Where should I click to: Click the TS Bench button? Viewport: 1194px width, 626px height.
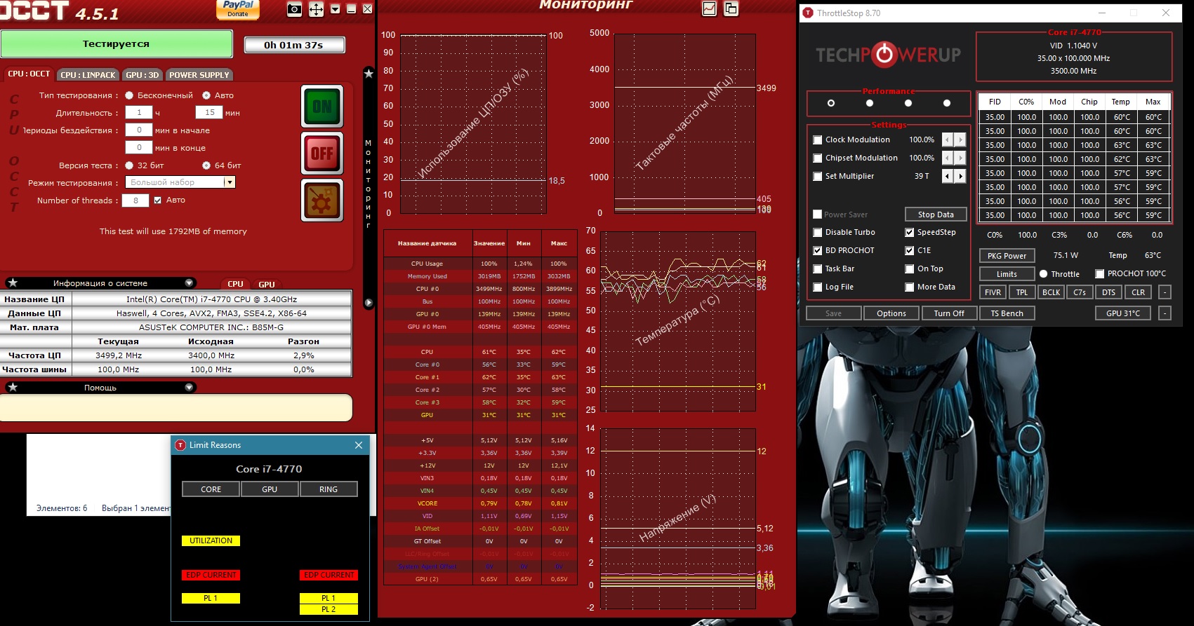[x=1007, y=313]
